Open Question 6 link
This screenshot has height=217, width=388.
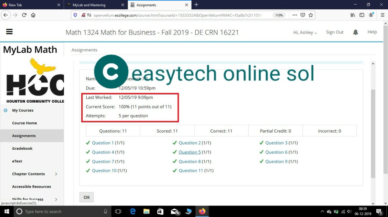point(276,152)
